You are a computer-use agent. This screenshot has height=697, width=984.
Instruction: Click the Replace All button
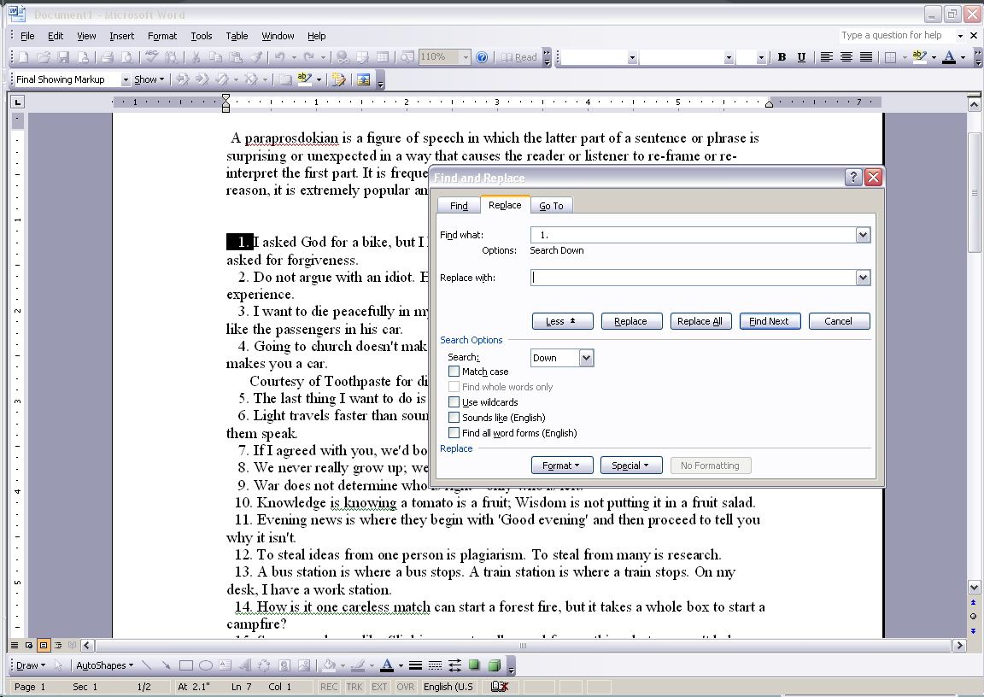click(x=700, y=320)
